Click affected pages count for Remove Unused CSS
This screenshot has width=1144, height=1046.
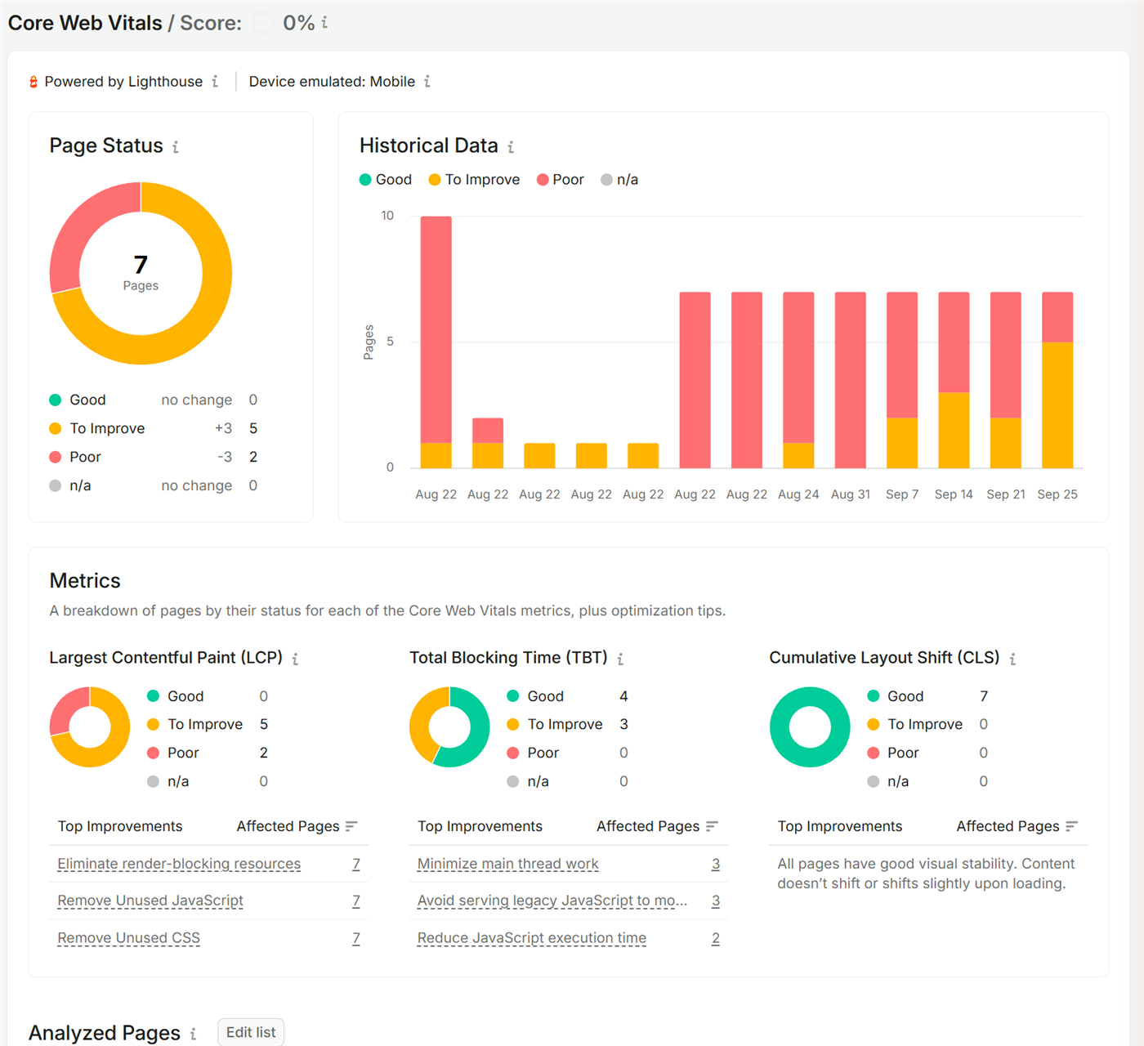tap(356, 938)
